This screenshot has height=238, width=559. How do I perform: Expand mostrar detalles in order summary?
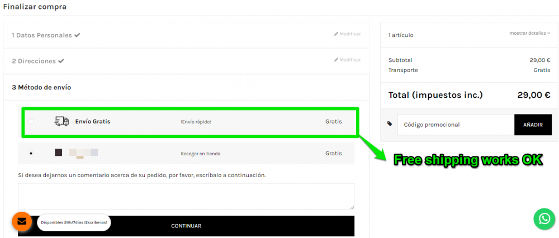point(529,33)
